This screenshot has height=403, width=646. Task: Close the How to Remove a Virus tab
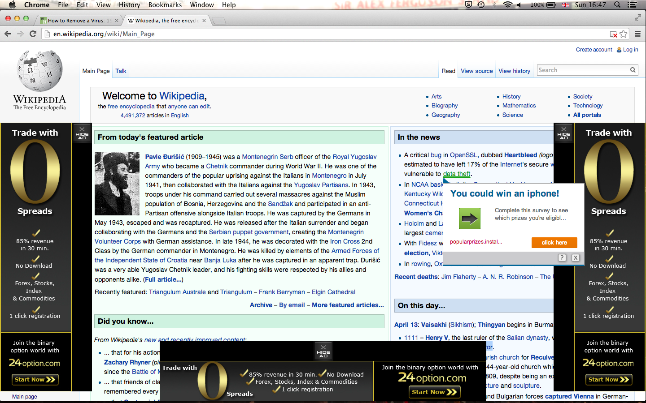coord(117,21)
